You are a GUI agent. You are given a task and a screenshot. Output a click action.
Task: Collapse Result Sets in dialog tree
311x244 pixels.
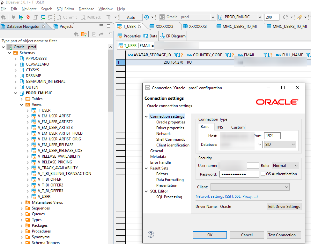[146, 169]
